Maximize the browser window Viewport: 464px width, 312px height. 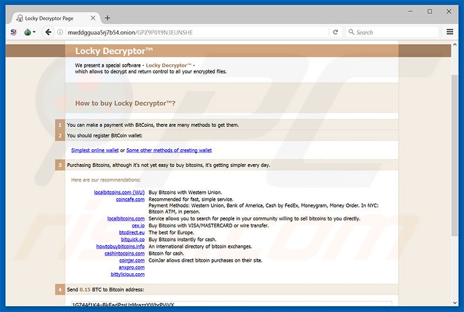430,12
